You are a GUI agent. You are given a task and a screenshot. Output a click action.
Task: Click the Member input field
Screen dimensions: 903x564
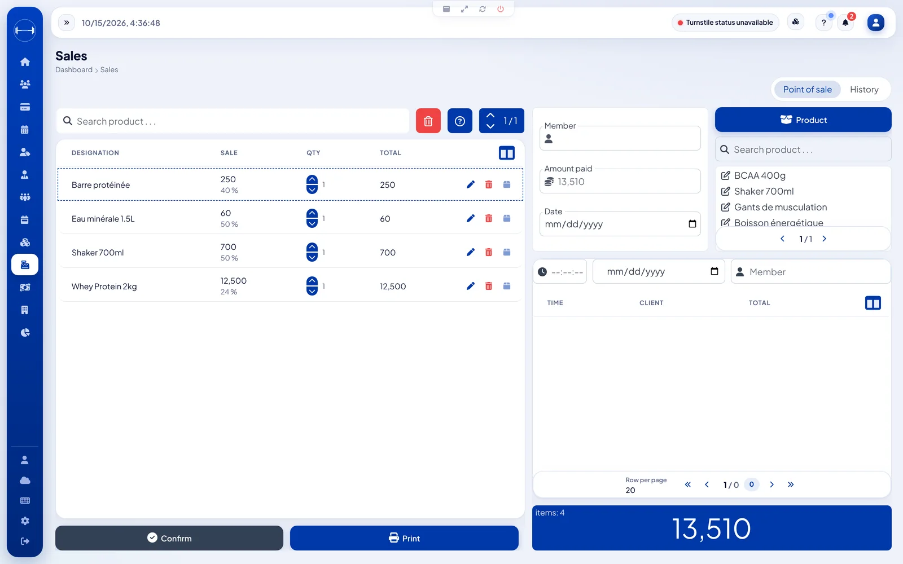click(620, 138)
